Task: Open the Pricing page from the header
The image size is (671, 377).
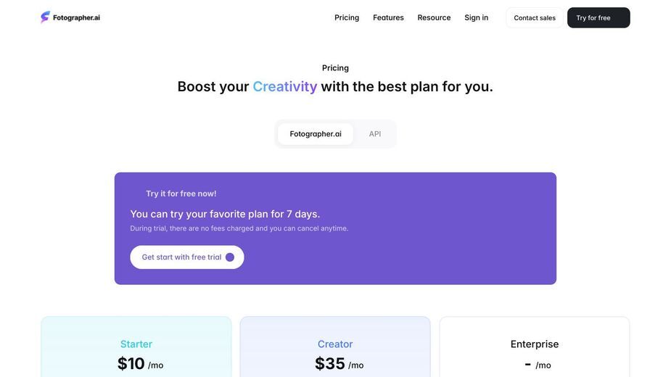Action: pyautogui.click(x=347, y=17)
